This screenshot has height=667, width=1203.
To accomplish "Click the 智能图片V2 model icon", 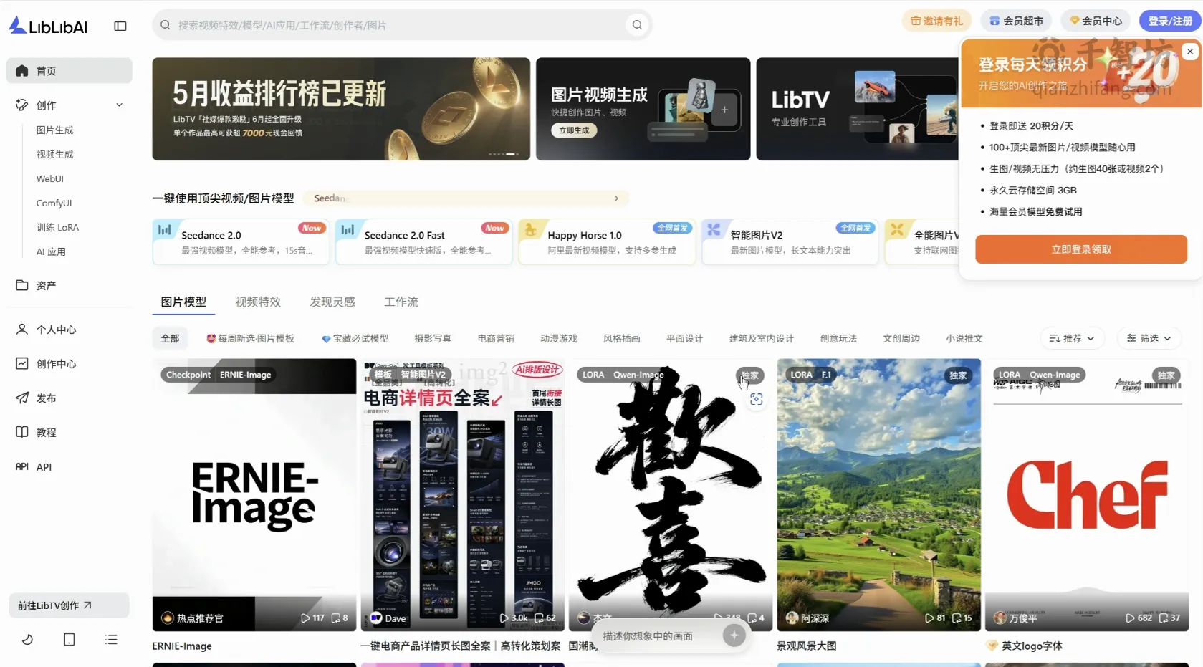I will [714, 230].
